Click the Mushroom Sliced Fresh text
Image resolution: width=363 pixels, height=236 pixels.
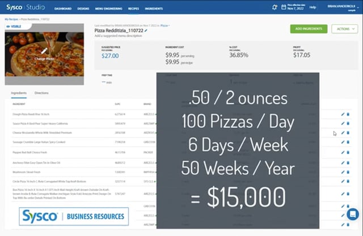coord(27,172)
